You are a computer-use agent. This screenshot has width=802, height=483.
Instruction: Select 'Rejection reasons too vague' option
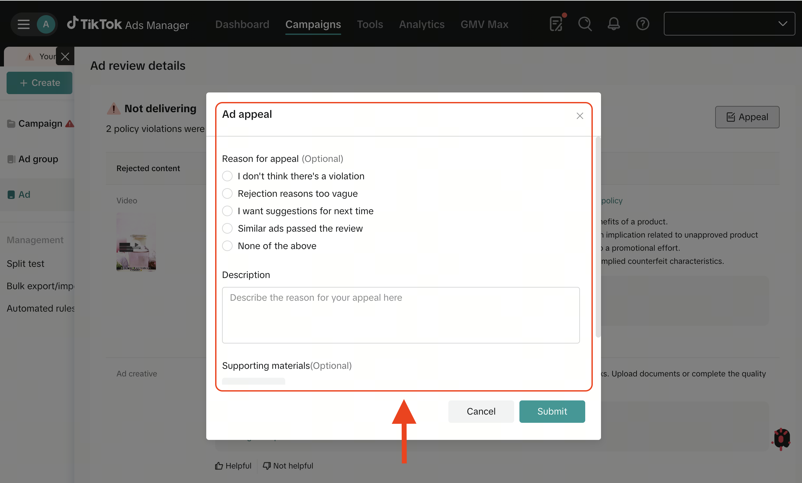[227, 193]
